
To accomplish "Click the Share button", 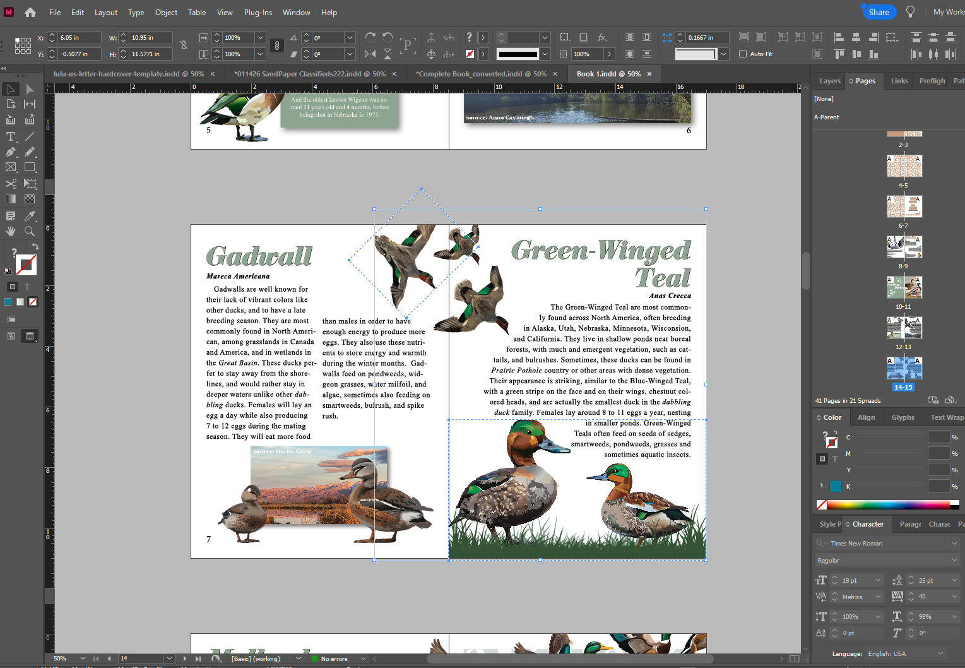I will pyautogui.click(x=879, y=12).
